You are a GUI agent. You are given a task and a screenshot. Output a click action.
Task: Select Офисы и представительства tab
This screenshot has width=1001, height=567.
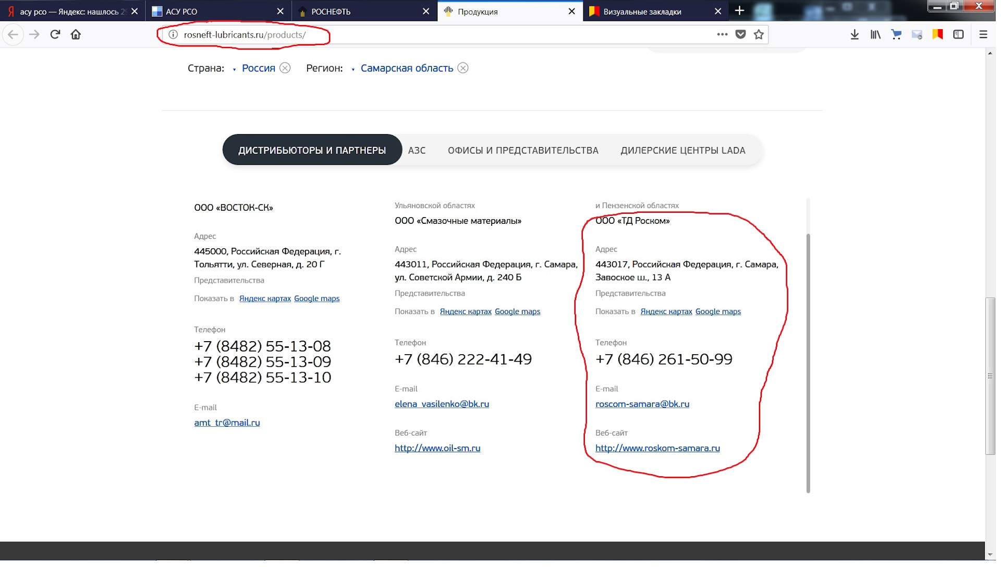click(x=523, y=150)
